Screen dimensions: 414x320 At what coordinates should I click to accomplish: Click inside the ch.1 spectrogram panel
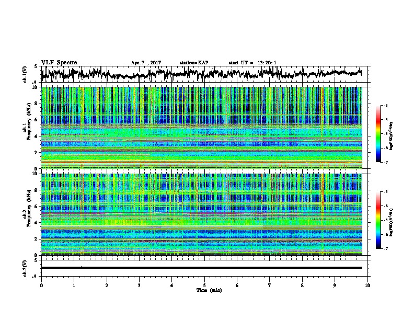click(202, 128)
